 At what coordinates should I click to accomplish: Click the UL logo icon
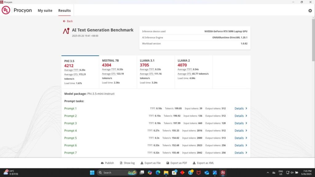(x=6, y=10)
